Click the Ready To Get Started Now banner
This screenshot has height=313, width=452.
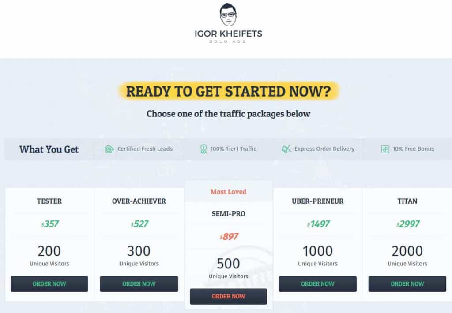point(229,91)
